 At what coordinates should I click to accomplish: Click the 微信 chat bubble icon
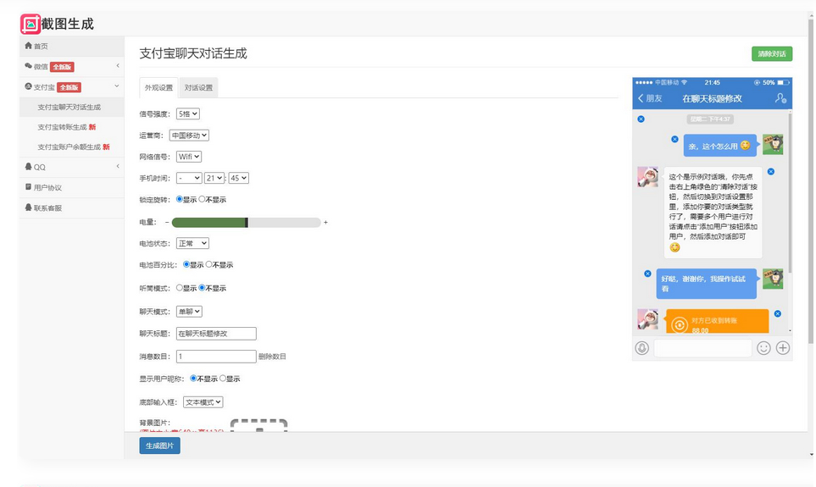[28, 66]
